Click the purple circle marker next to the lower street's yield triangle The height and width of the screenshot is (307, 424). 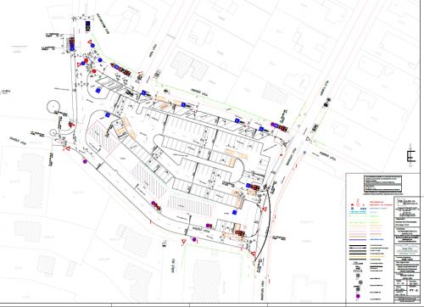pos(194,240)
